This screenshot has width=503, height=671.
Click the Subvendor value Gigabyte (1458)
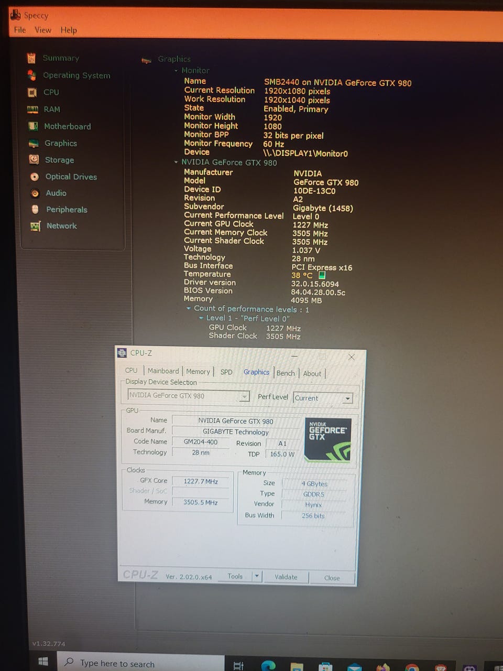point(323,208)
